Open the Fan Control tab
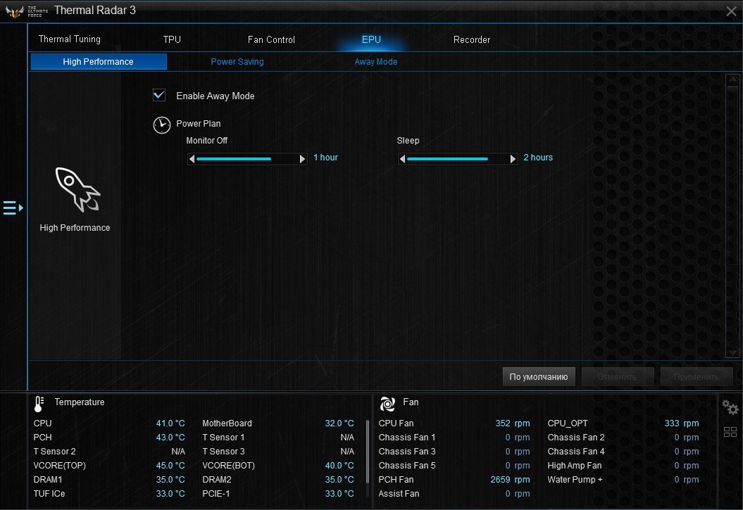 point(271,39)
